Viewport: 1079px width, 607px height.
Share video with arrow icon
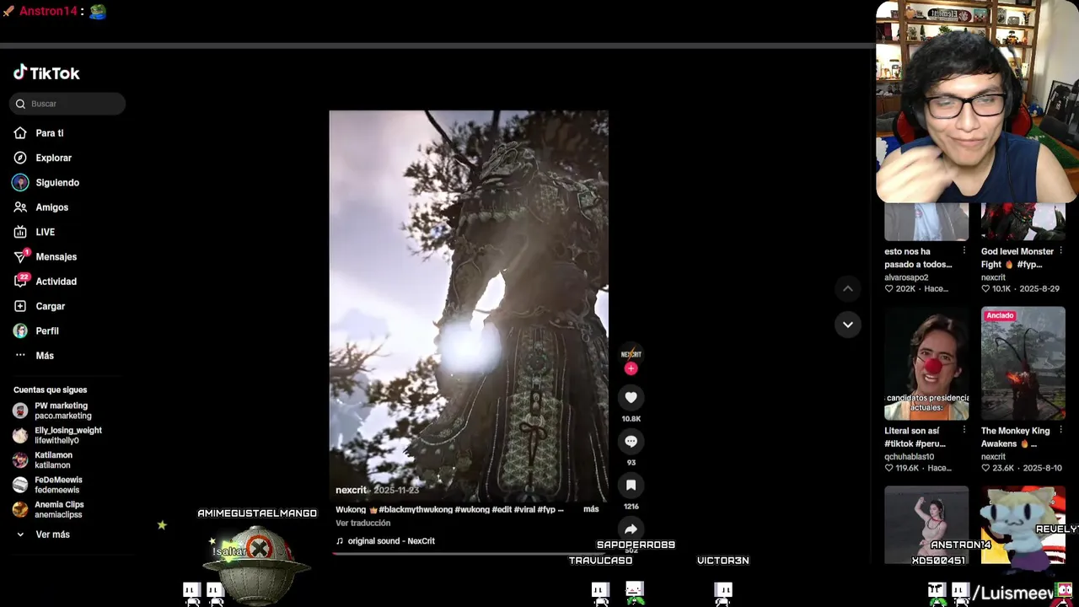(631, 529)
